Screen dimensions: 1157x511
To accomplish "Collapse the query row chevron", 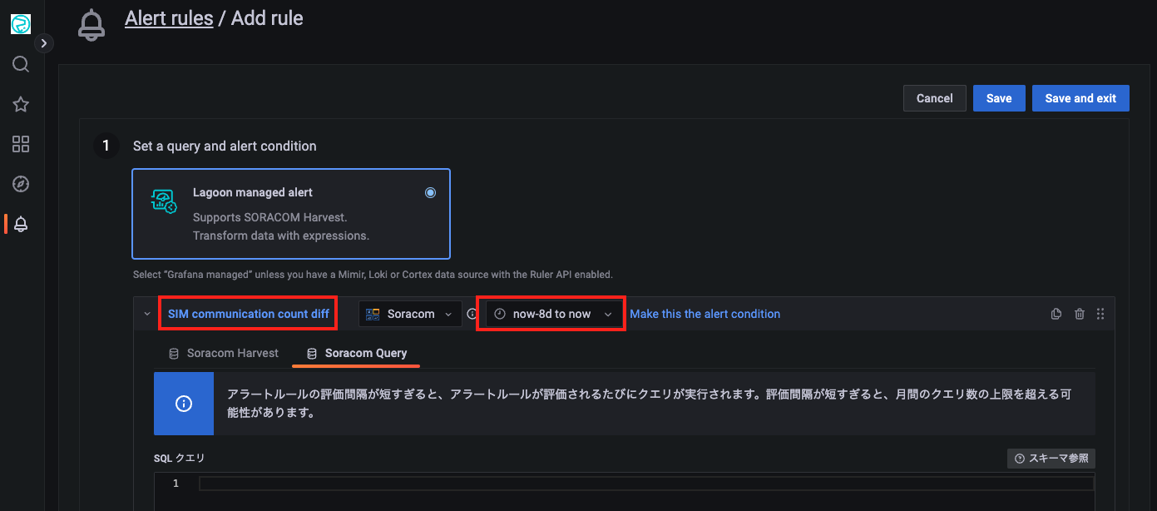I will (x=147, y=314).
